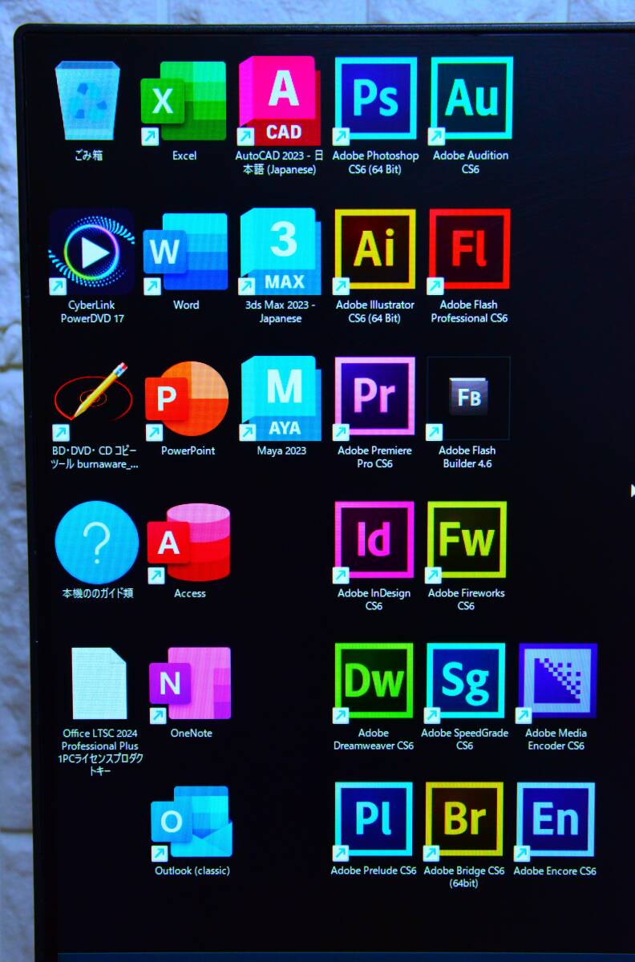Viewport: 635px width, 962px height.
Task: Select the Adobe Prelude CS6 icon
Action: 374,820
